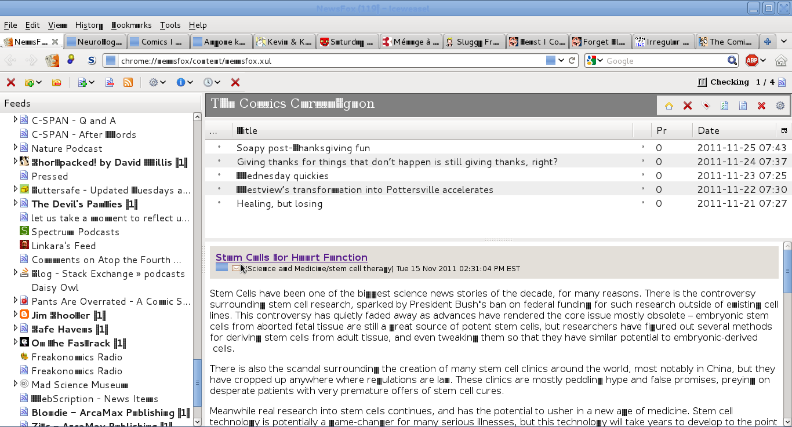Click the mark all read checklist icon
The height and width of the screenshot is (427, 792).
(724, 105)
